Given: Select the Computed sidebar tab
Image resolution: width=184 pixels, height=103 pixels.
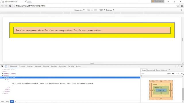Looking at the screenshot, I should click(x=151, y=70).
